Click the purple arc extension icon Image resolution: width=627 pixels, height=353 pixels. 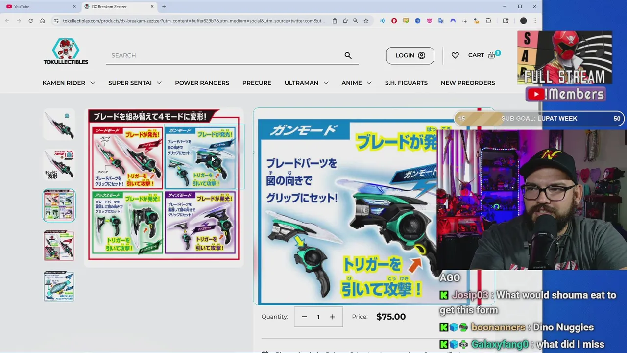453,21
